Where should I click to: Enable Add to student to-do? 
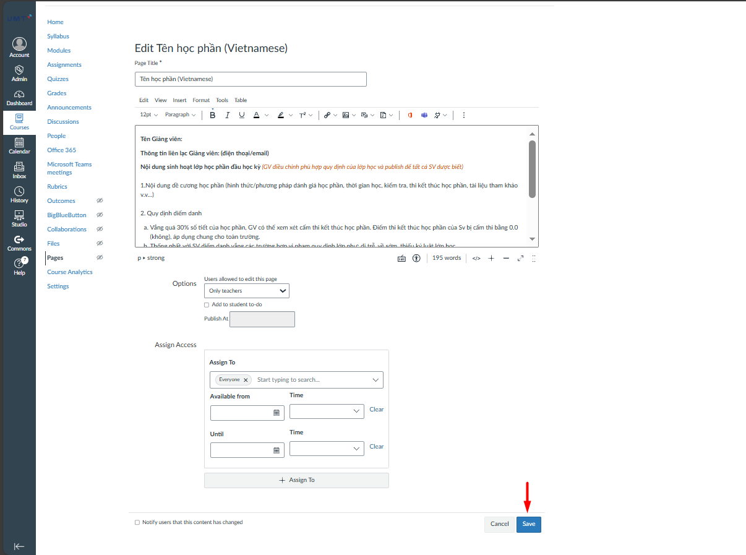click(x=207, y=305)
